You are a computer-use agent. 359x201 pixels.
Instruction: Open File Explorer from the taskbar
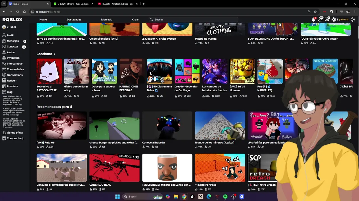click(176, 197)
